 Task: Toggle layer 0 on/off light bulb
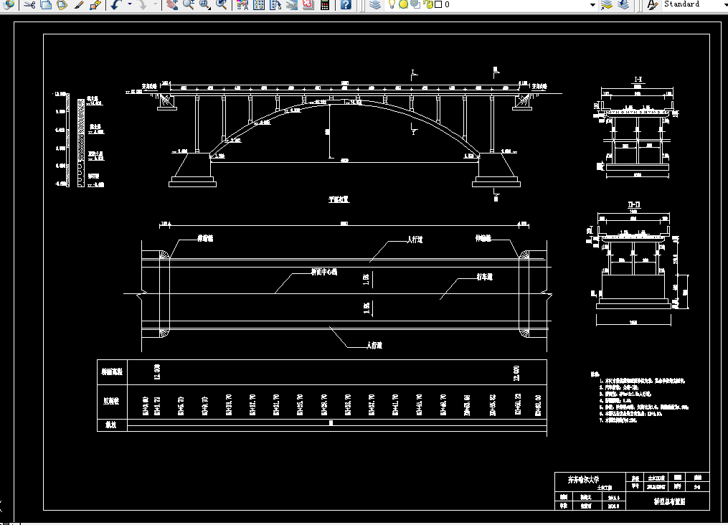[392, 4]
